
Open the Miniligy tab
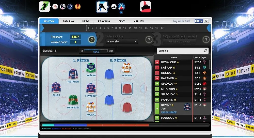tap(139, 21)
